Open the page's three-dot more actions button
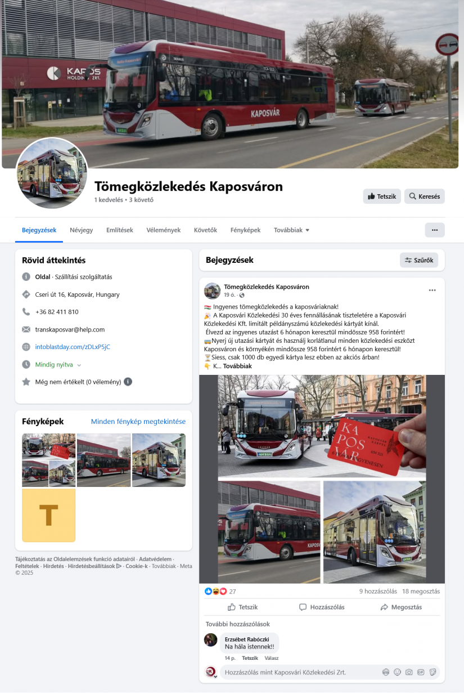The height and width of the screenshot is (693, 464). (x=435, y=230)
